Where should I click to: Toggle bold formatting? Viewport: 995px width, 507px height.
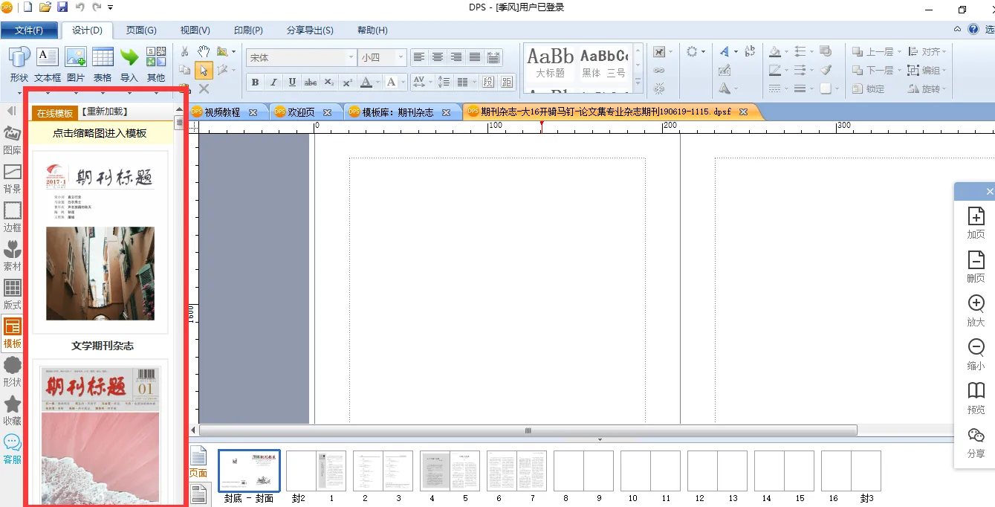coord(255,83)
